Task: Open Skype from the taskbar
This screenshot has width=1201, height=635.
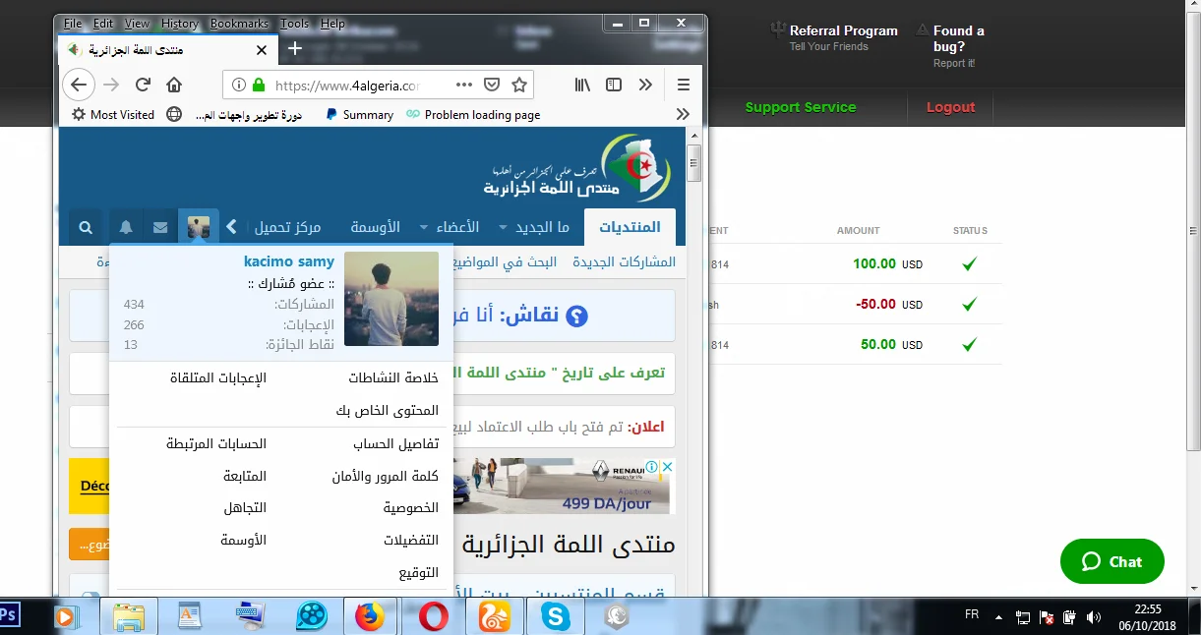Action: click(x=555, y=616)
